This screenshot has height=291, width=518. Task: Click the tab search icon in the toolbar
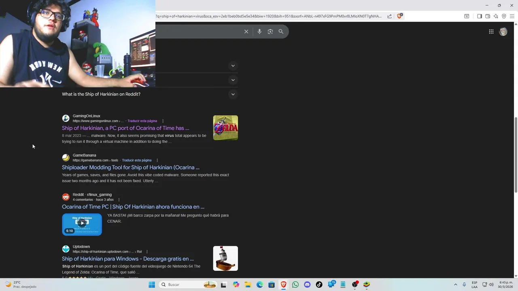click(x=467, y=16)
